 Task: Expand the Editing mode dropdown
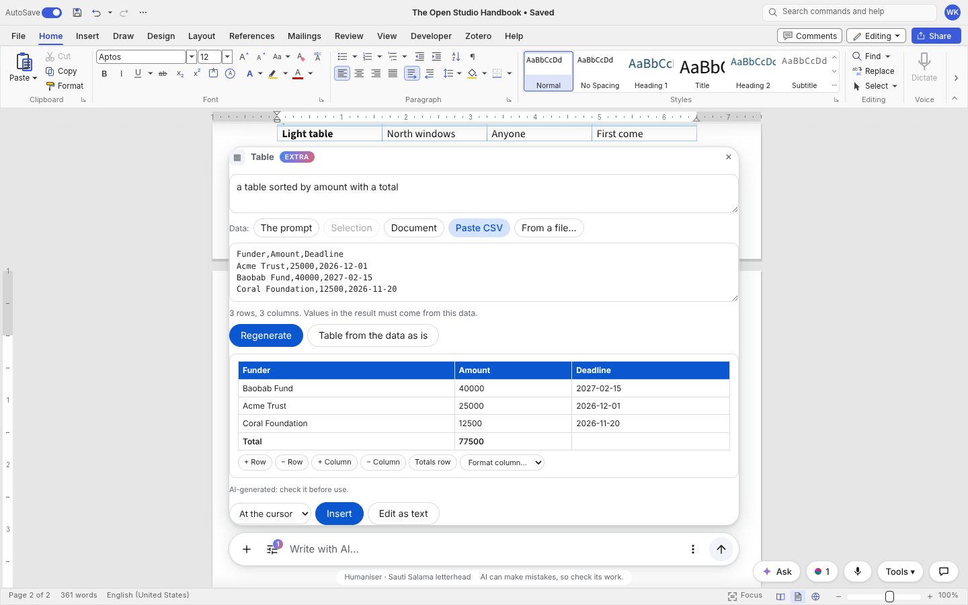coord(876,36)
